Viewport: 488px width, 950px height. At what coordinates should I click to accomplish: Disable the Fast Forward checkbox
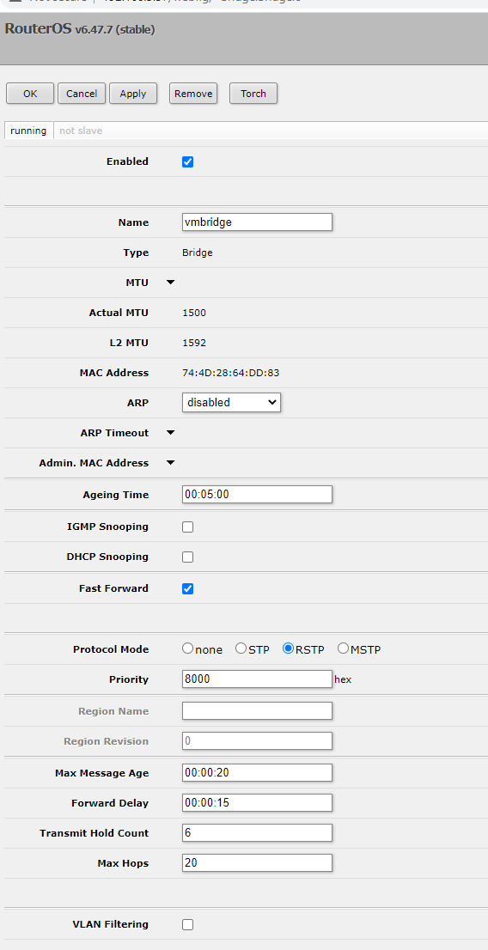coord(188,589)
